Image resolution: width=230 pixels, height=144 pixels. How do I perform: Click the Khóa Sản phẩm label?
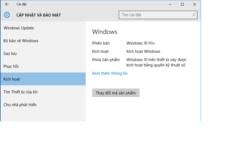coord(106,60)
